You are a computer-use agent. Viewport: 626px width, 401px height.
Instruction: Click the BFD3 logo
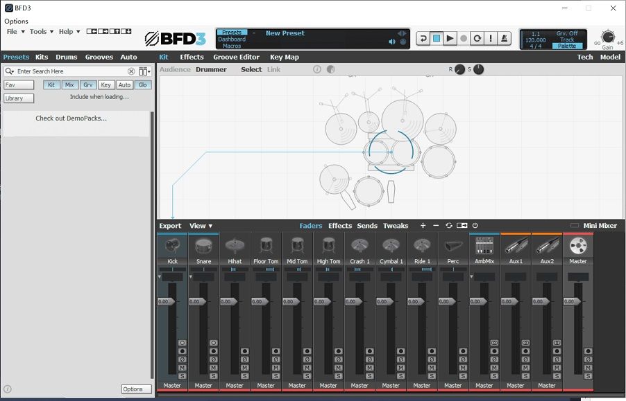coord(175,39)
